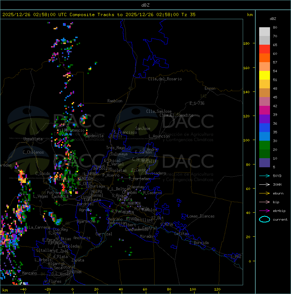Screen dimensions: 291x294
Task: Click the 'Tz 35' threshold text
Action: coord(189,15)
